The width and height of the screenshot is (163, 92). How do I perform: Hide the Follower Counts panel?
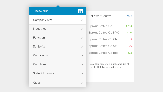click(x=128, y=16)
